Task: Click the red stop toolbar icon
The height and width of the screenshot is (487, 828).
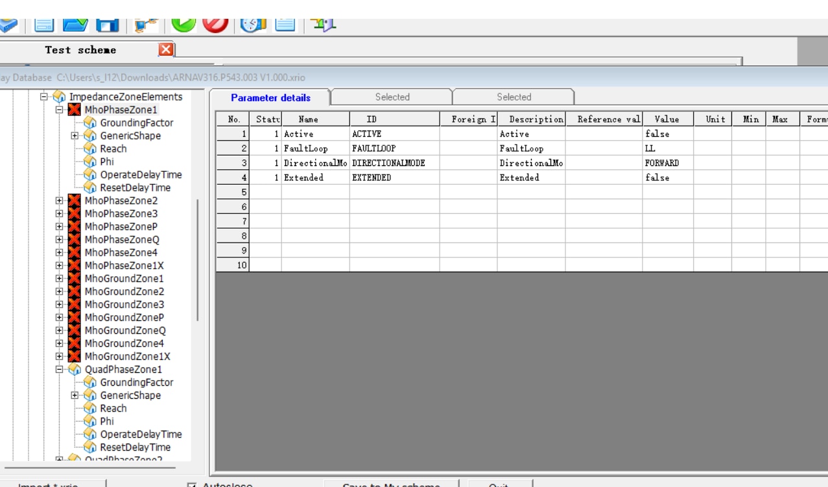Action: (215, 25)
